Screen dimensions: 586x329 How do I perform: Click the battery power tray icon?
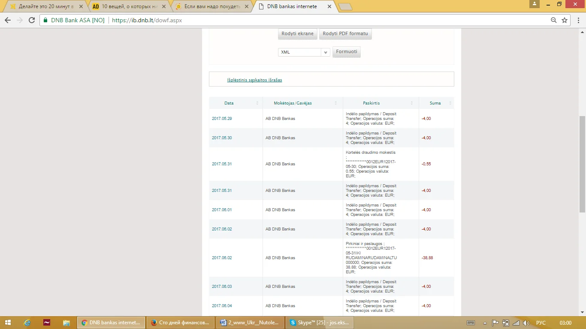(x=506, y=323)
